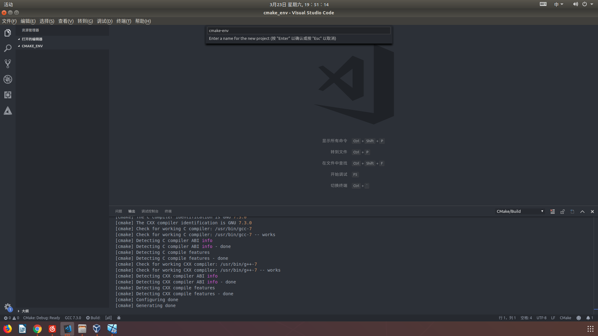
Task: Open the Extensions view
Action: 8,95
